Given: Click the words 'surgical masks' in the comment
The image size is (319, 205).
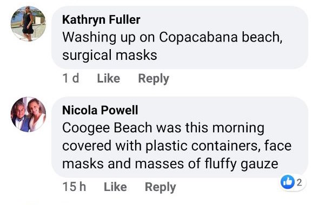Looking at the screenshot, I should click(110, 56).
